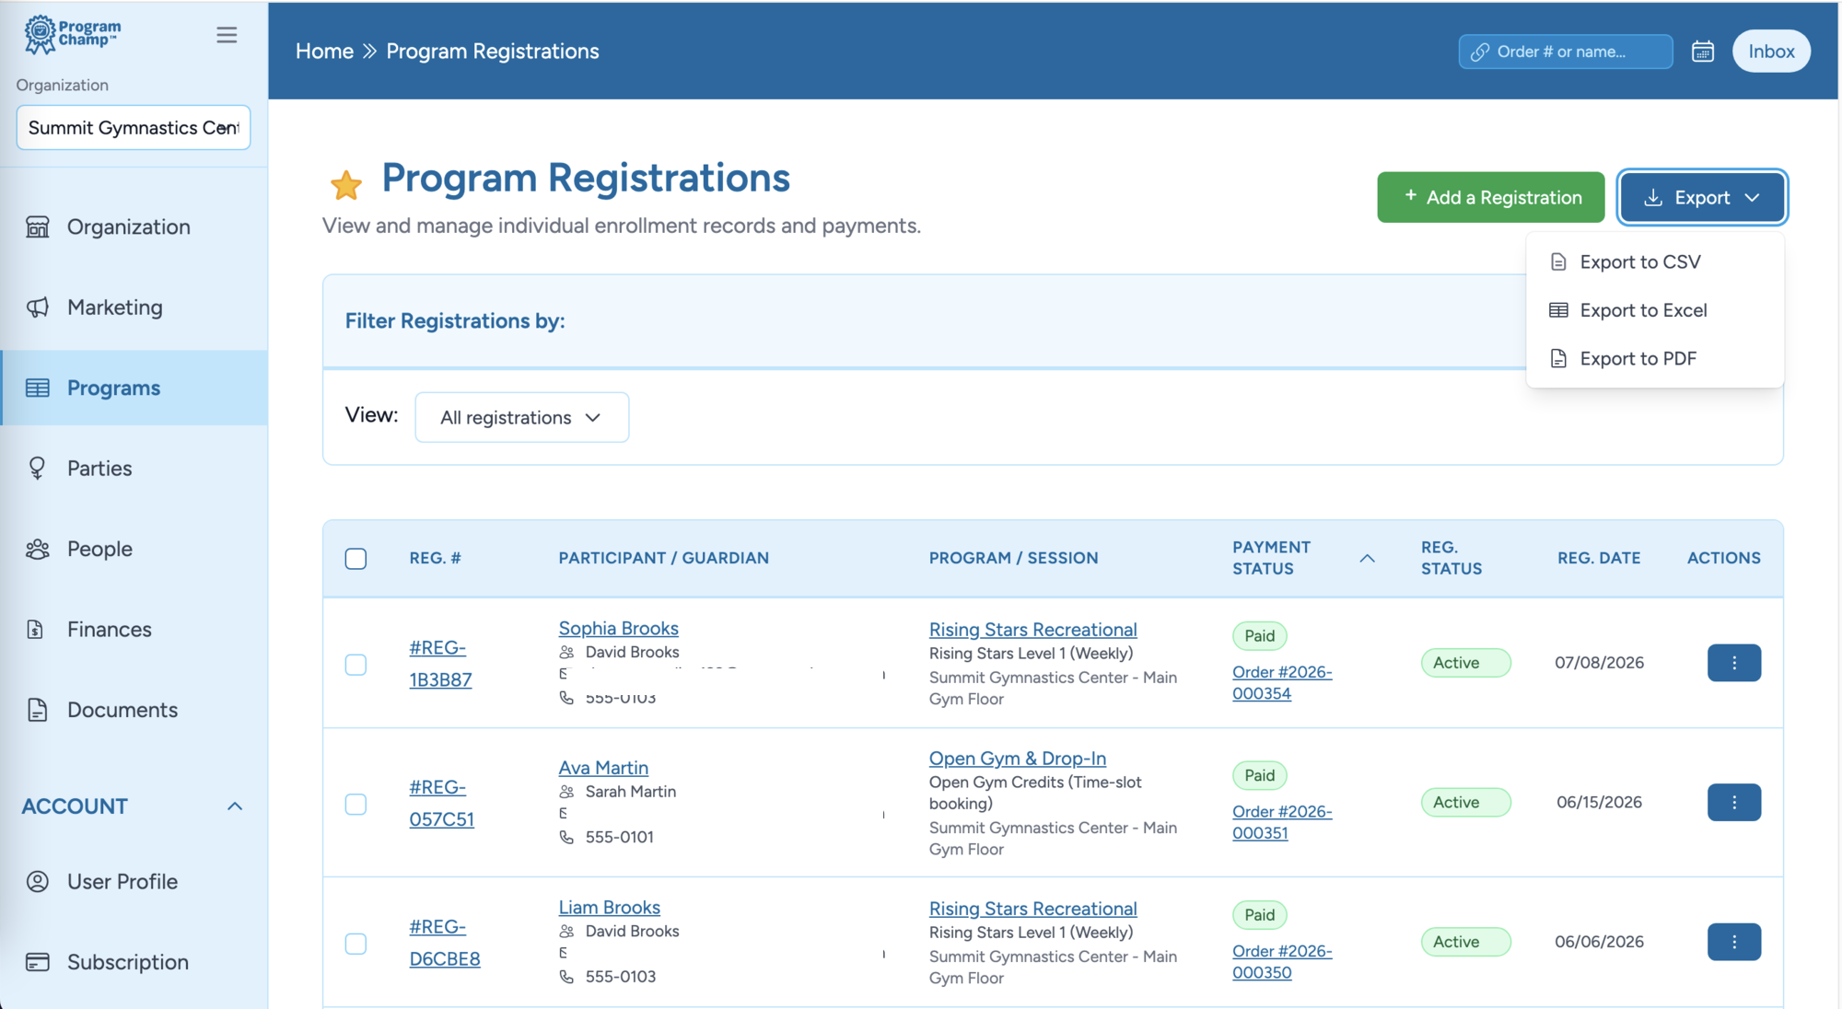Open registration #REG-D6CBE8
This screenshot has width=1842, height=1009.
[445, 943]
